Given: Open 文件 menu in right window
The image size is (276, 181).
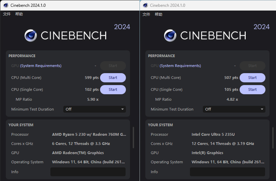Looking at the screenshot, I should 146,14.
